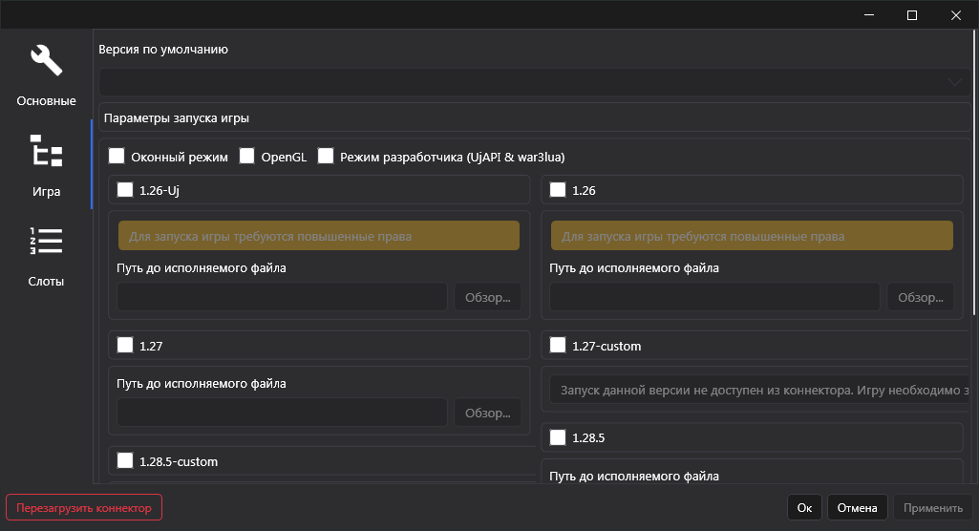Open the Основные wrench icon section
Viewport: 979px width, 531px height.
click(46, 61)
